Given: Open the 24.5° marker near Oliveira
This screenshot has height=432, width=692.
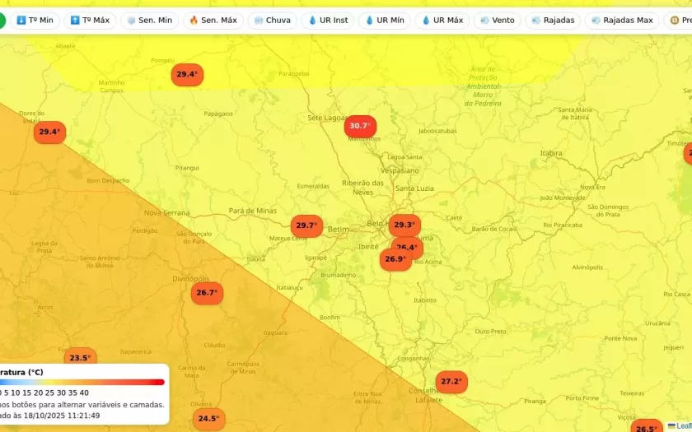Looking at the screenshot, I should 208,419.
